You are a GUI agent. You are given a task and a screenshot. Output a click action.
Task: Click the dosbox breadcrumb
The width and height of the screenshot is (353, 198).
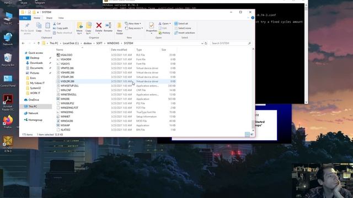88,43
